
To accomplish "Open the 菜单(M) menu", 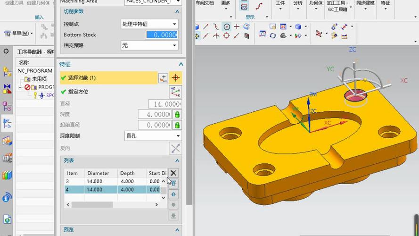I will (x=18, y=34).
